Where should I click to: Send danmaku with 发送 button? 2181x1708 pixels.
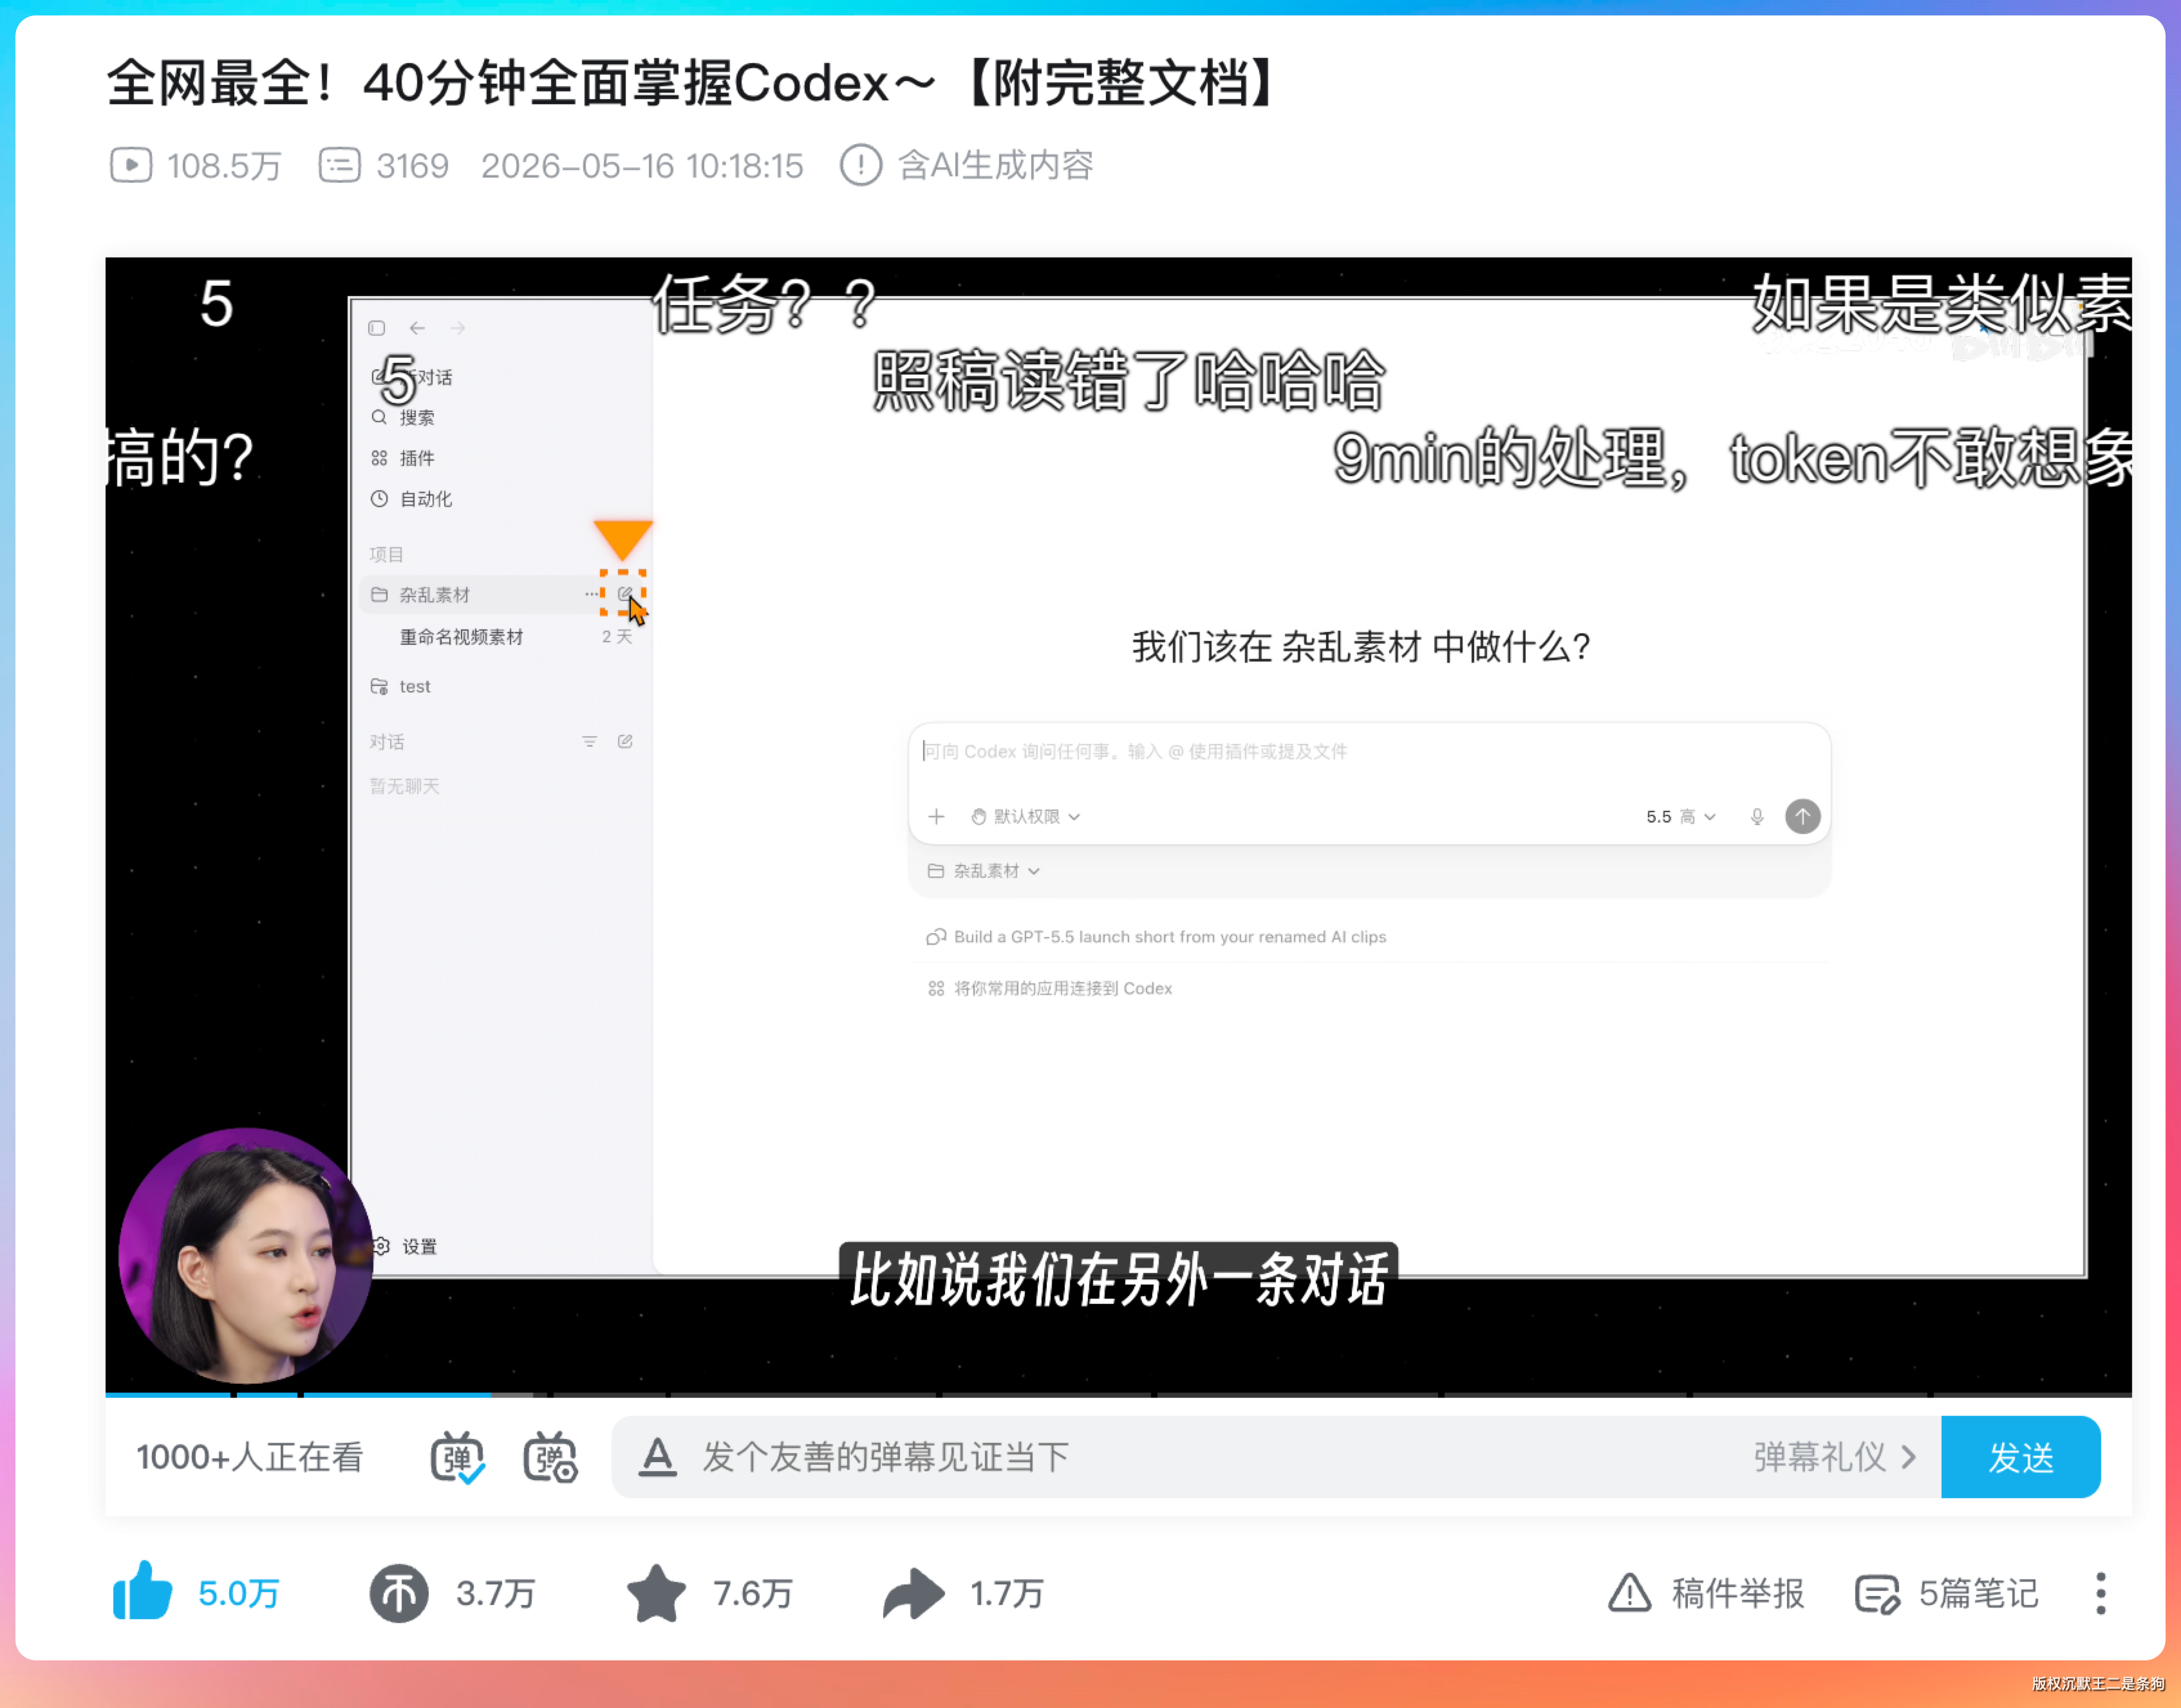2020,1457
